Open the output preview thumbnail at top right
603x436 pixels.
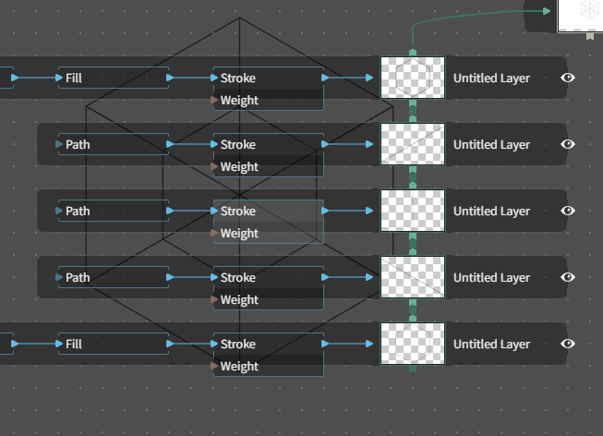pos(580,16)
